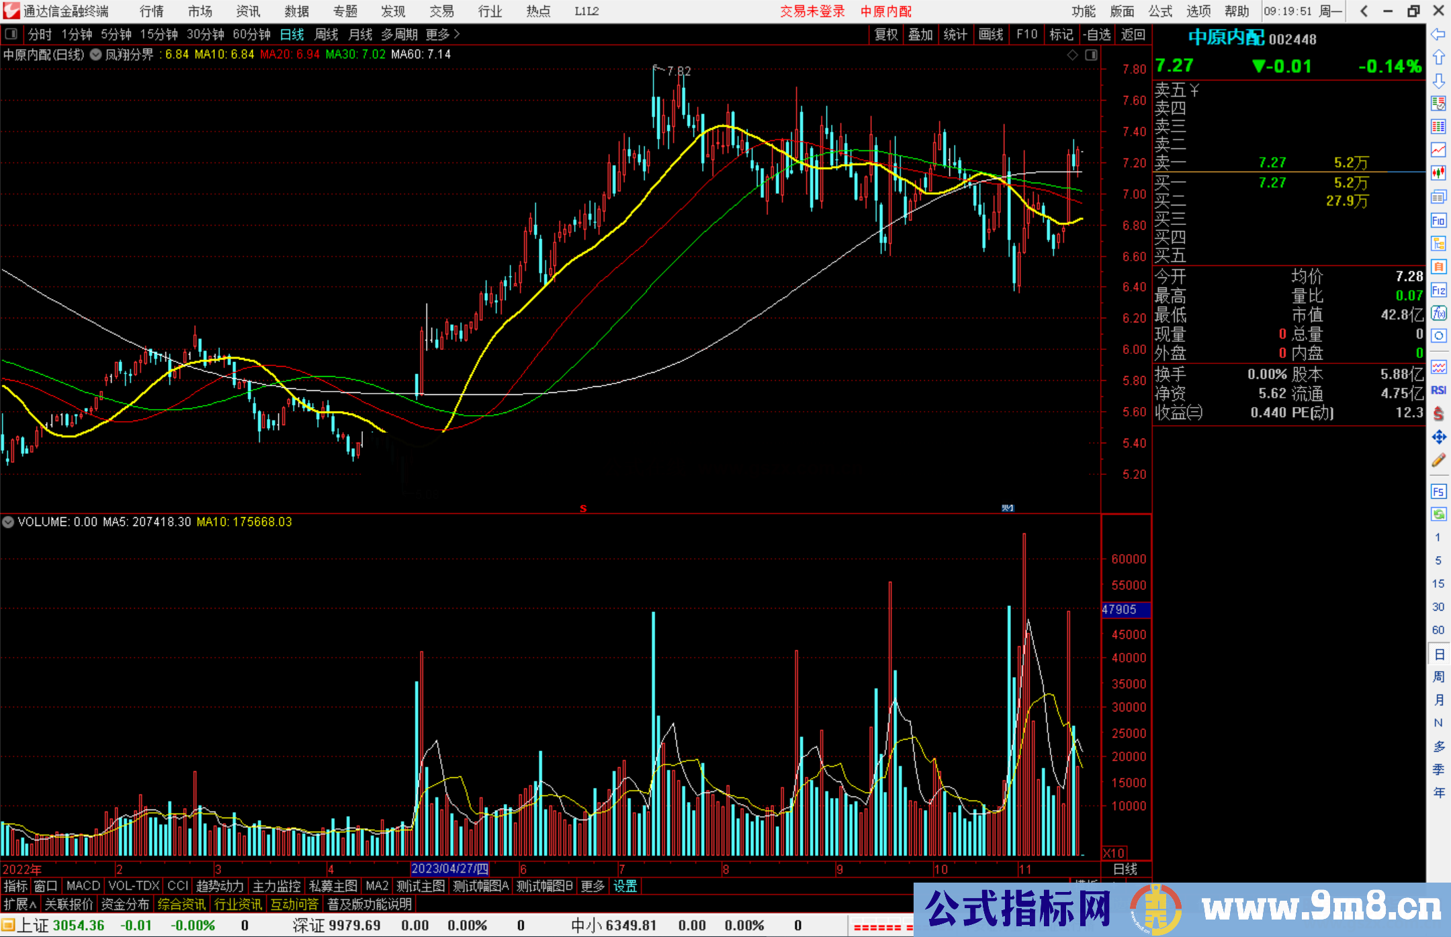Screen dimensions: 1451x937
Task: Switch to 5-minute period in right sidebar
Action: click(x=1438, y=560)
